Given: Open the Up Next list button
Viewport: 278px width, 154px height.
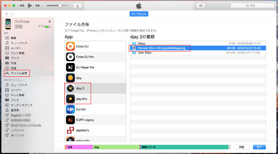Looking at the screenshot, I should click(201, 6).
